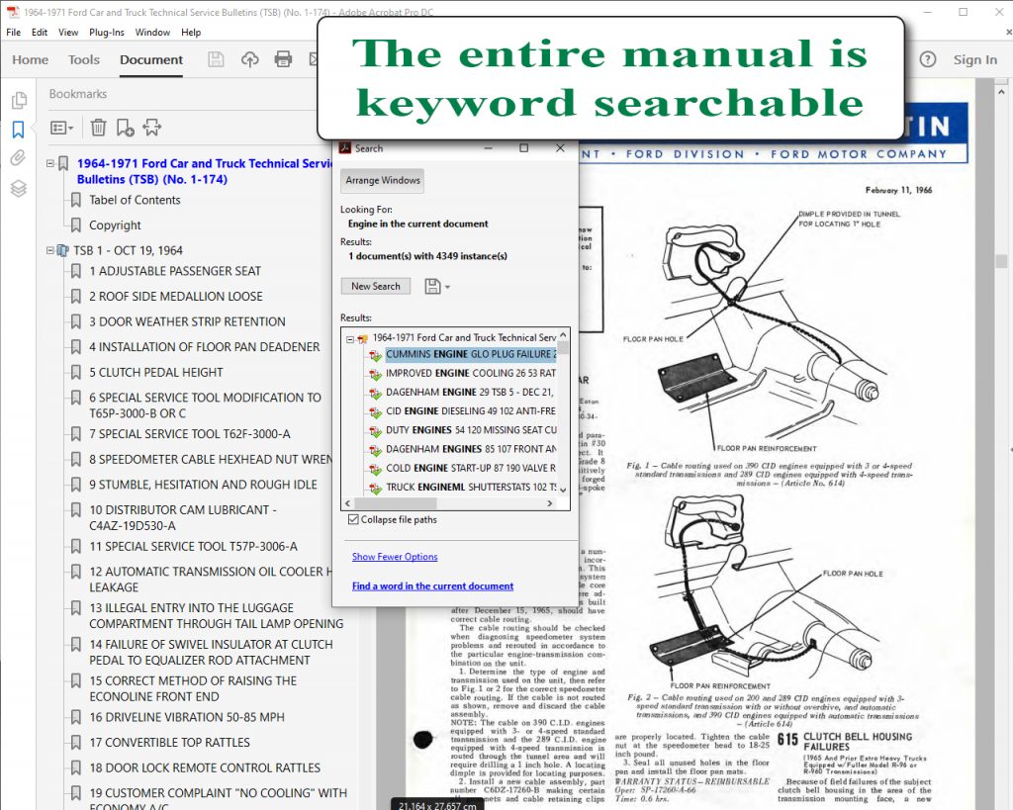Switch to the Tools tab
This screenshot has width=1013, height=810.
pyautogui.click(x=84, y=59)
